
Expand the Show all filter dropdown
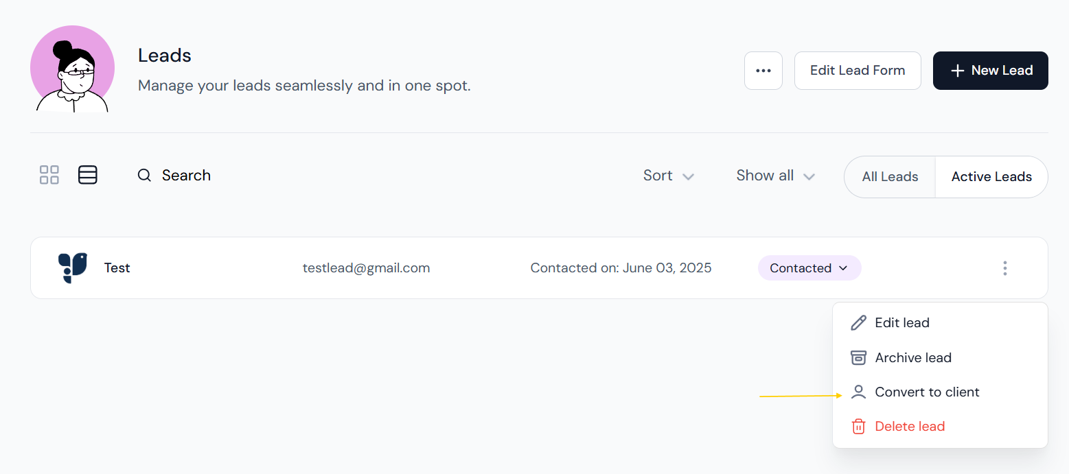tap(775, 176)
